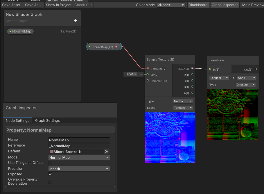Click the Default texture object field
The height and width of the screenshot is (194, 264).
(79, 152)
